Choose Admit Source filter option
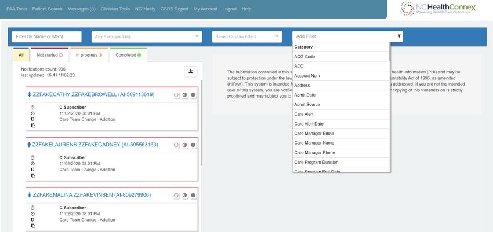The width and height of the screenshot is (493, 232). [x=341, y=104]
